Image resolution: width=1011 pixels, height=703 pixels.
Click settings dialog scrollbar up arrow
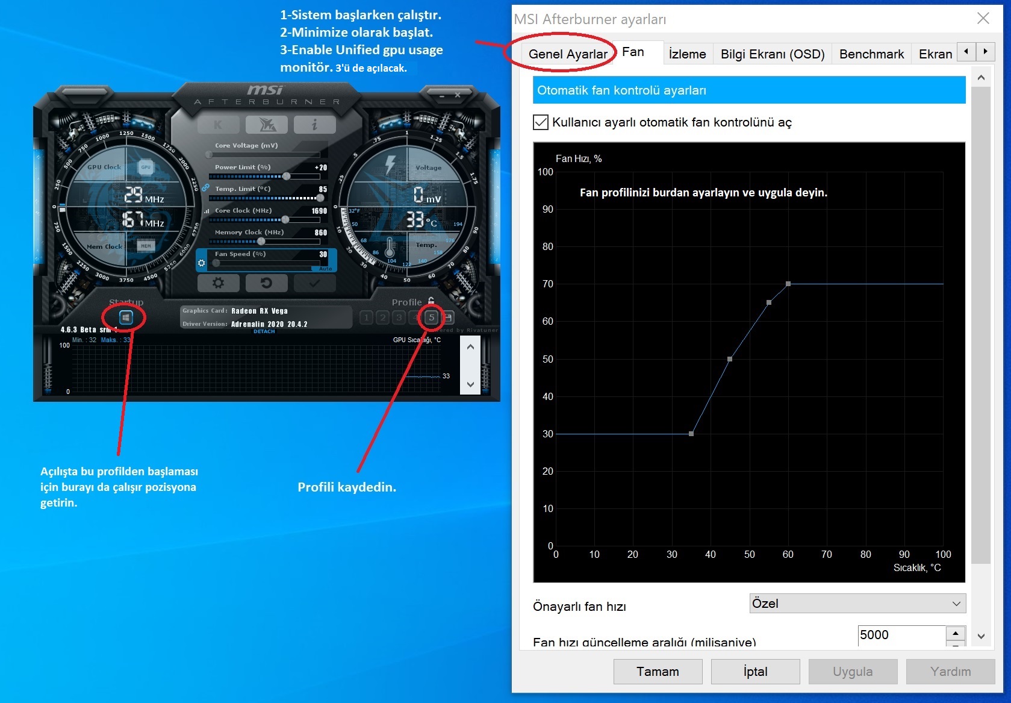coord(981,78)
